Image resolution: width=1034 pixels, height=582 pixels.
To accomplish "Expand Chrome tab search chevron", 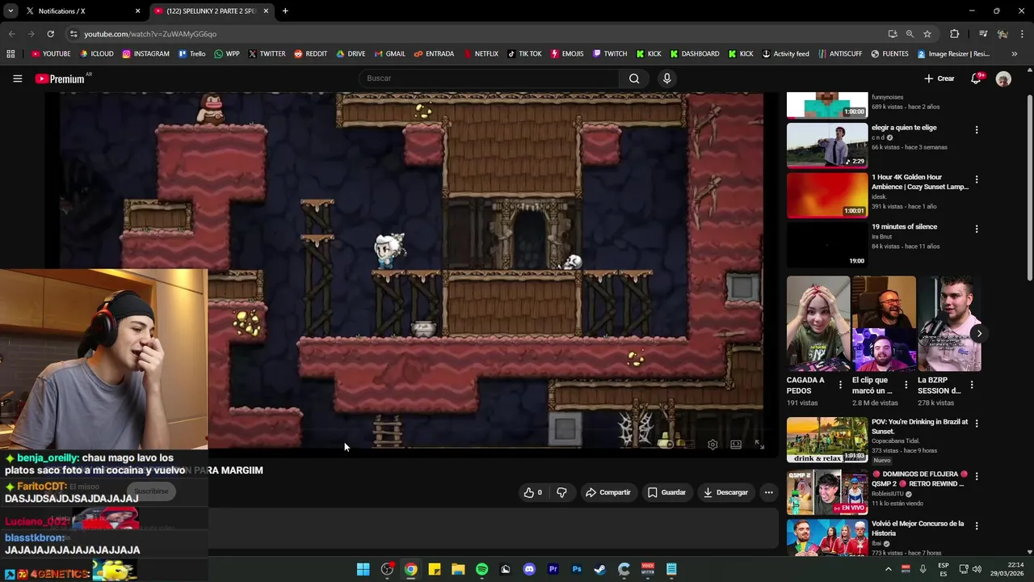I will click(x=11, y=11).
